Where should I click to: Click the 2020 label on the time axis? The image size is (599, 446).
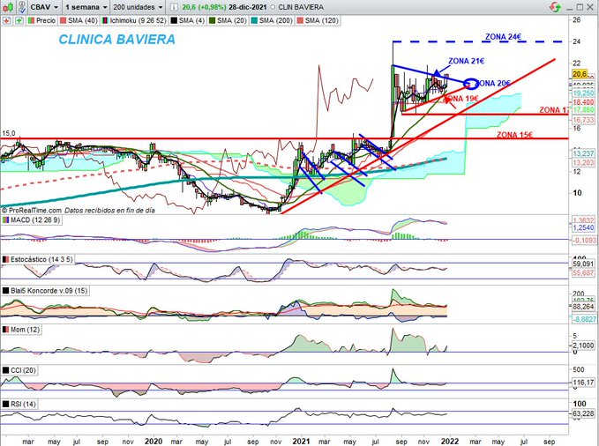(153, 442)
